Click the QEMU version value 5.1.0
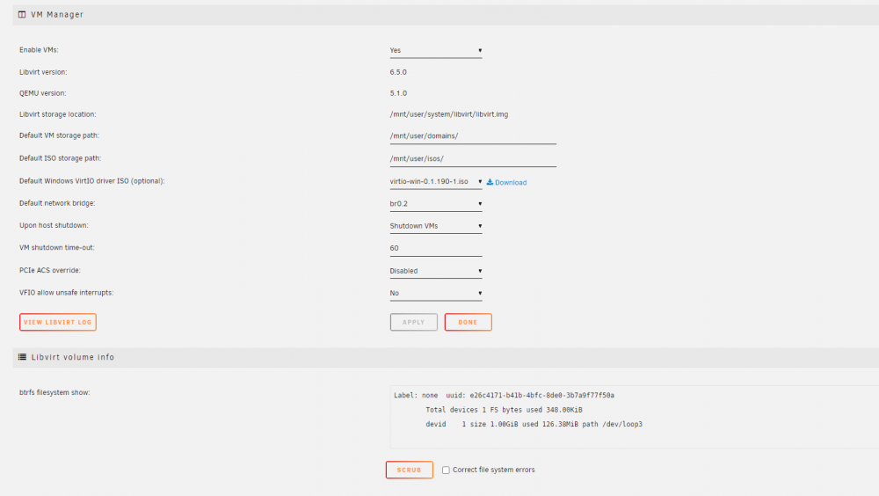 point(398,93)
